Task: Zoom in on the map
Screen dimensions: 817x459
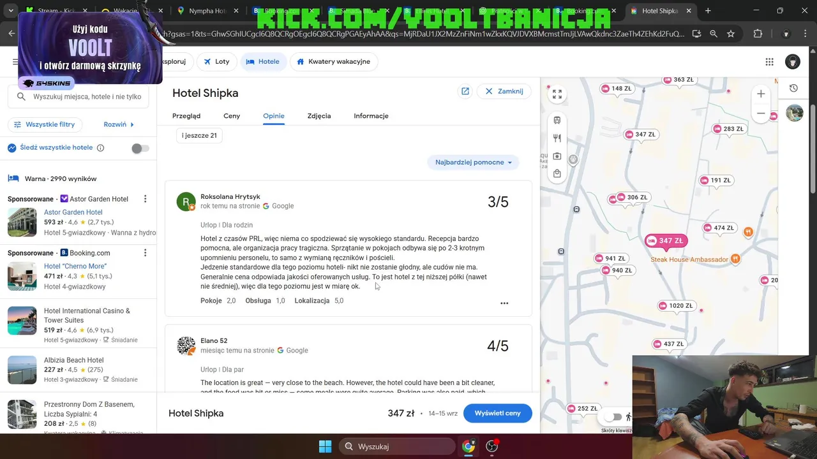Action: click(761, 94)
